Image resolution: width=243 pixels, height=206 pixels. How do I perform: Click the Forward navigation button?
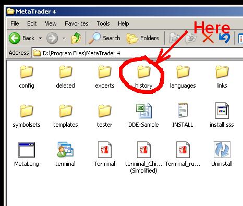point(52,38)
